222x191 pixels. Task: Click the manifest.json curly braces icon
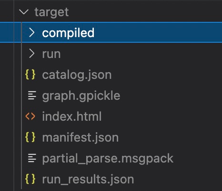click(x=30, y=137)
